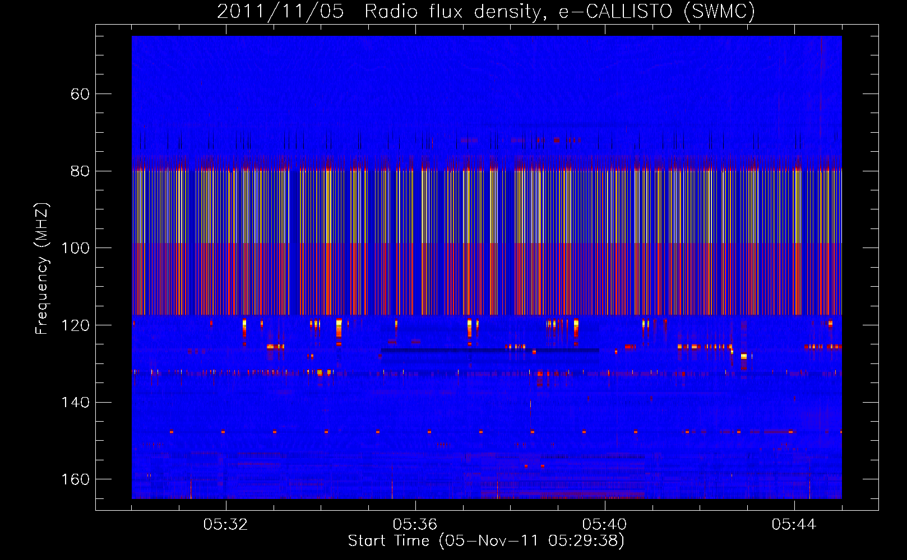Click the '140' frequency tick label
907x560 pixels.
(x=76, y=402)
